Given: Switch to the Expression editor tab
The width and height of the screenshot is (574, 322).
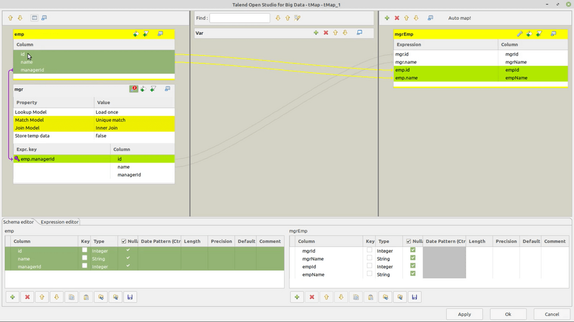Looking at the screenshot, I should [x=60, y=222].
